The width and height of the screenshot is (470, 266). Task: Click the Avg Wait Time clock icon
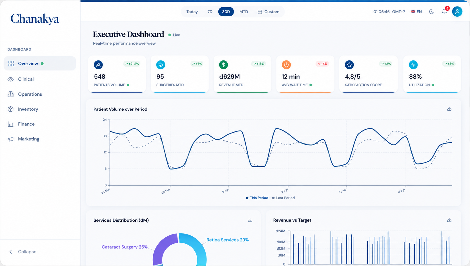coord(286,65)
